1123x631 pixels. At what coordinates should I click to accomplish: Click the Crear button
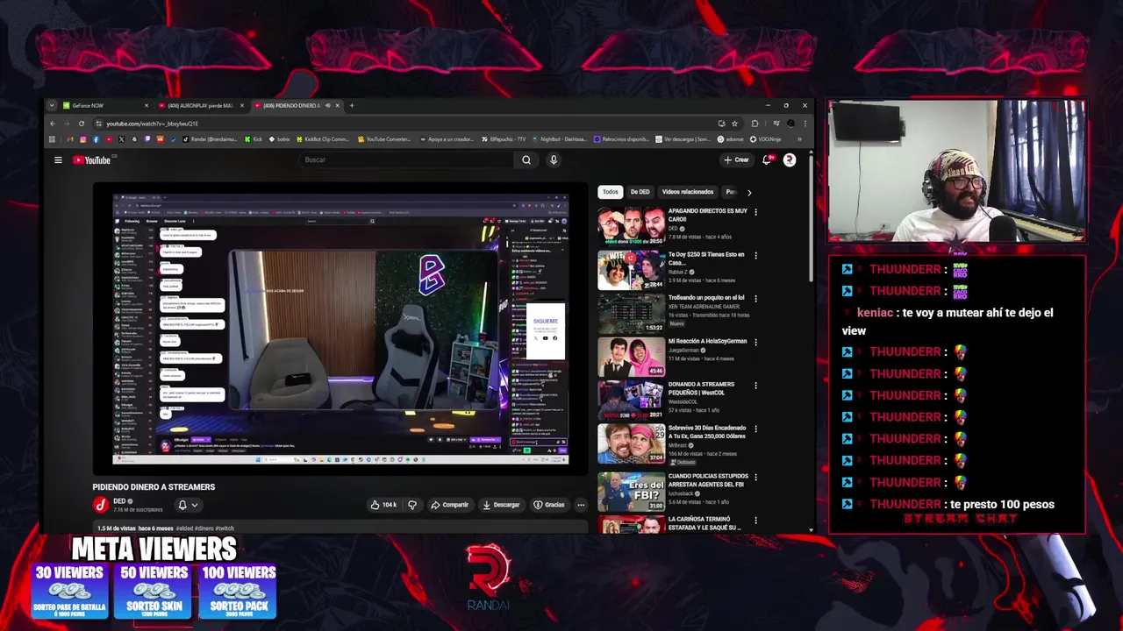coord(736,160)
